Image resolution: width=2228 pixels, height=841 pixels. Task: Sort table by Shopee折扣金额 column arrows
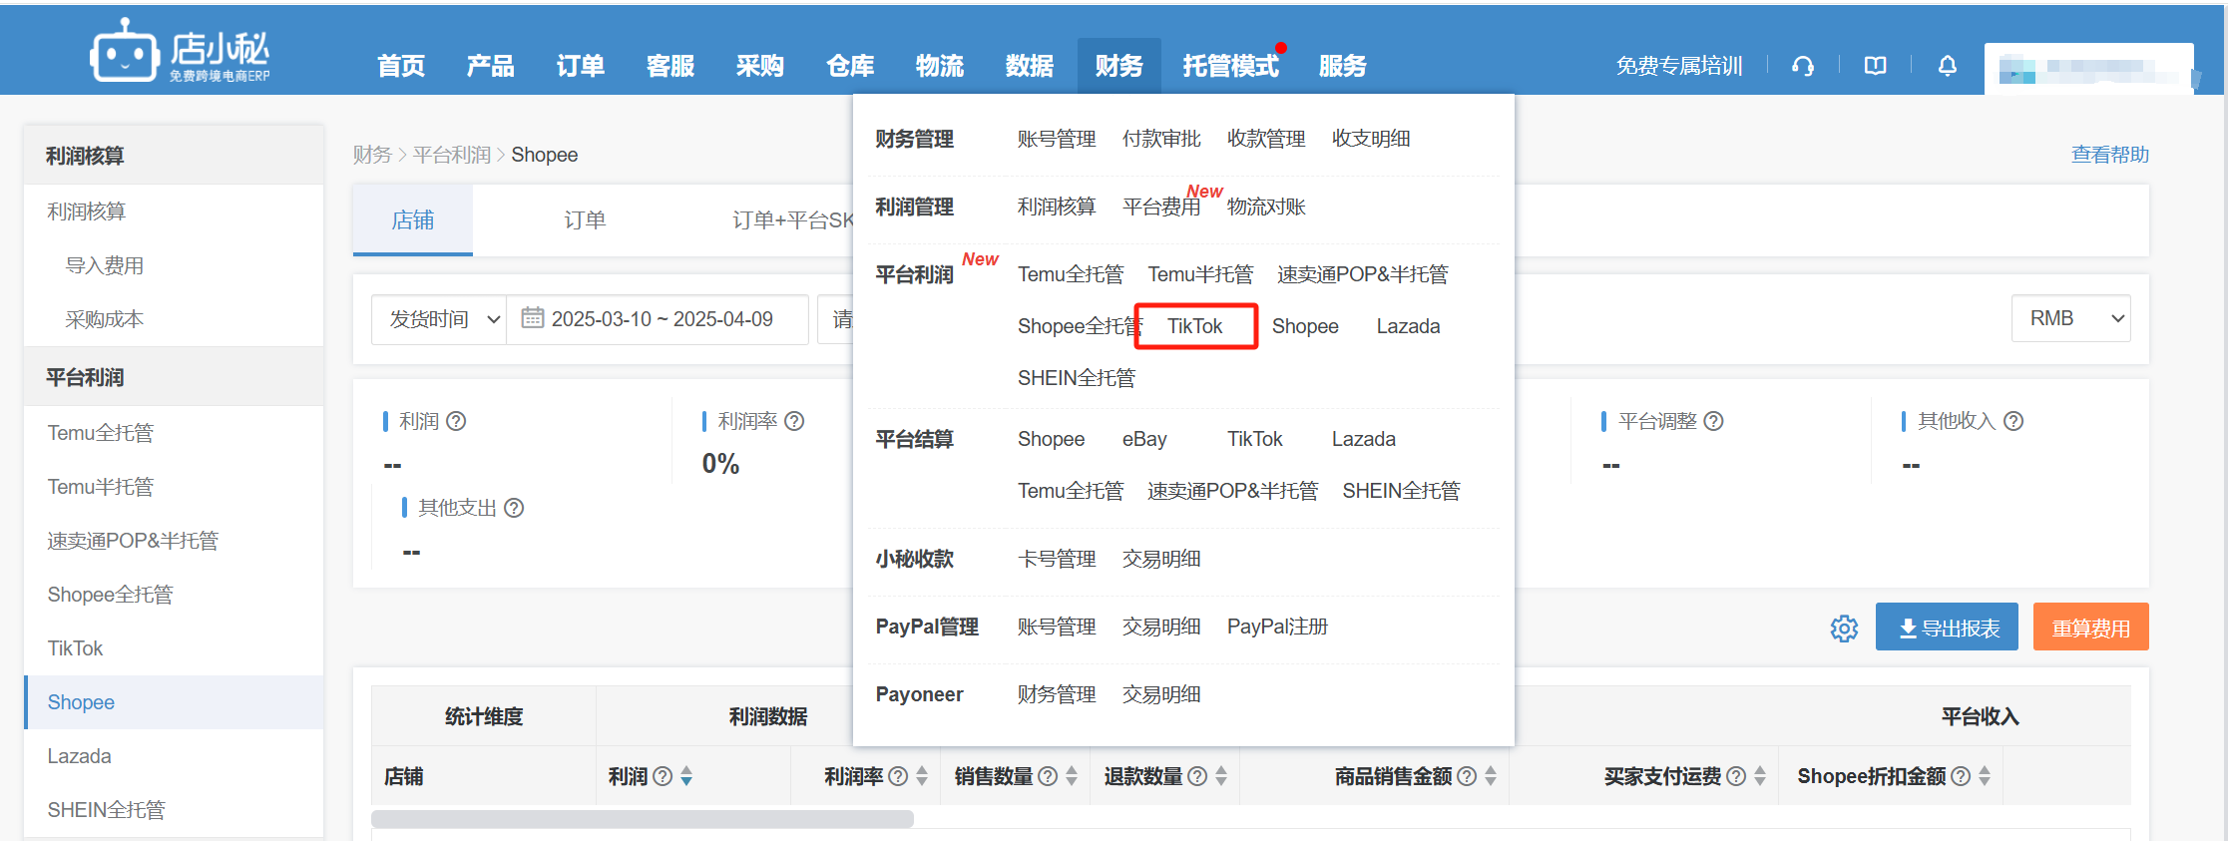[1985, 776]
